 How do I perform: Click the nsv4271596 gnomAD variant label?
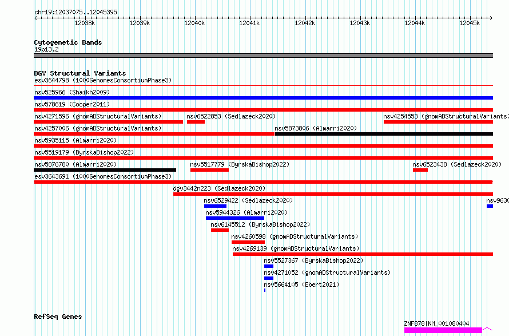tap(98, 116)
